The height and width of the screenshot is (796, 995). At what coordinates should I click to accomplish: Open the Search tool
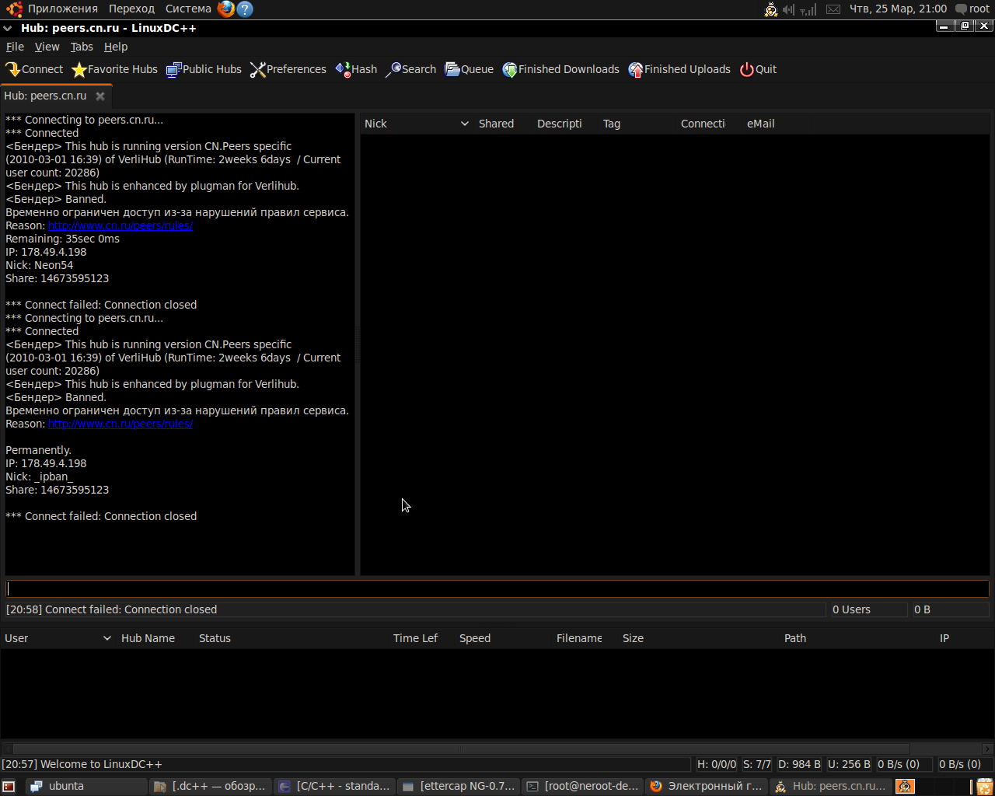click(410, 69)
